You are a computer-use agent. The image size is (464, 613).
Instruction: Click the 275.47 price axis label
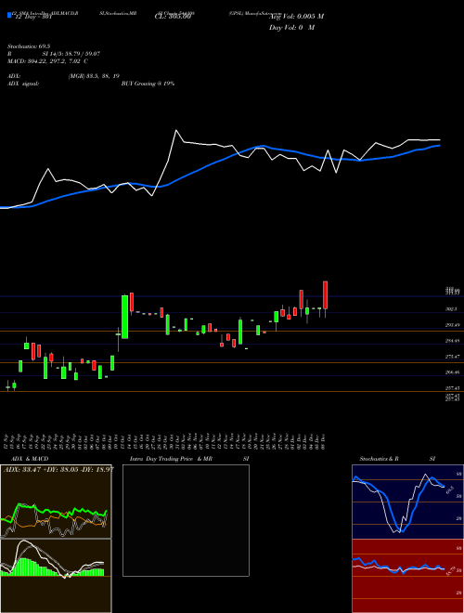click(x=453, y=357)
